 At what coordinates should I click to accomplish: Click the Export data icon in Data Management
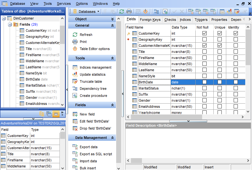pos(75,147)
